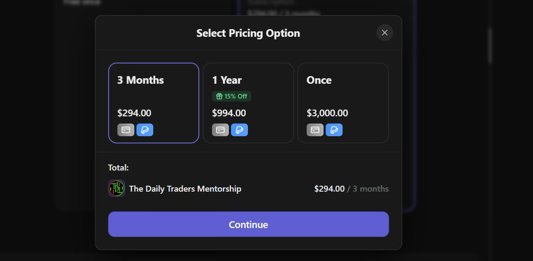Image resolution: width=533 pixels, height=261 pixels.
Task: Click the $994.00 yearly price
Action: 229,113
